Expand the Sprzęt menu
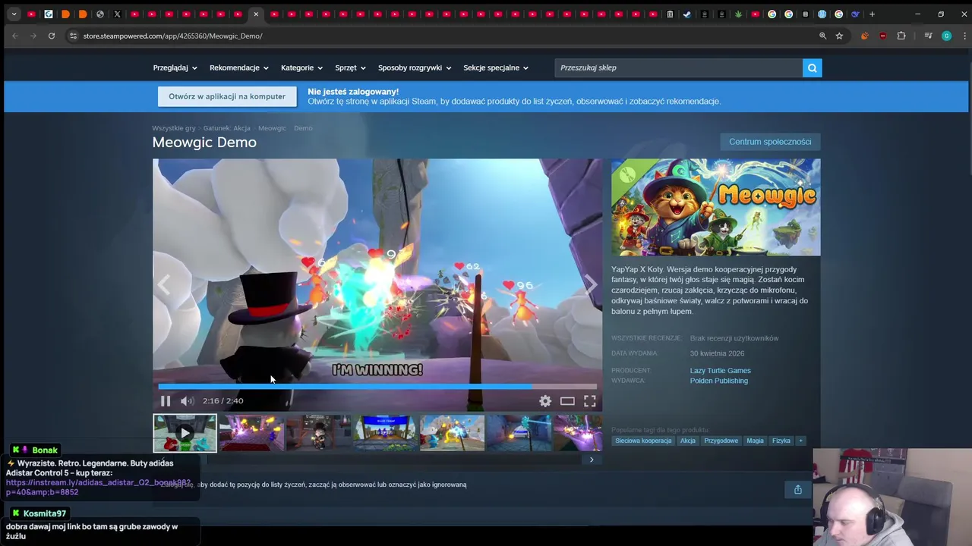This screenshot has width=972, height=546. tap(350, 67)
